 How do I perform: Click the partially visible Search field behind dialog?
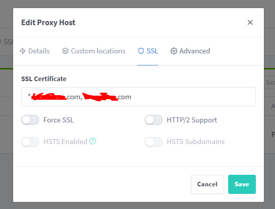(x=269, y=82)
